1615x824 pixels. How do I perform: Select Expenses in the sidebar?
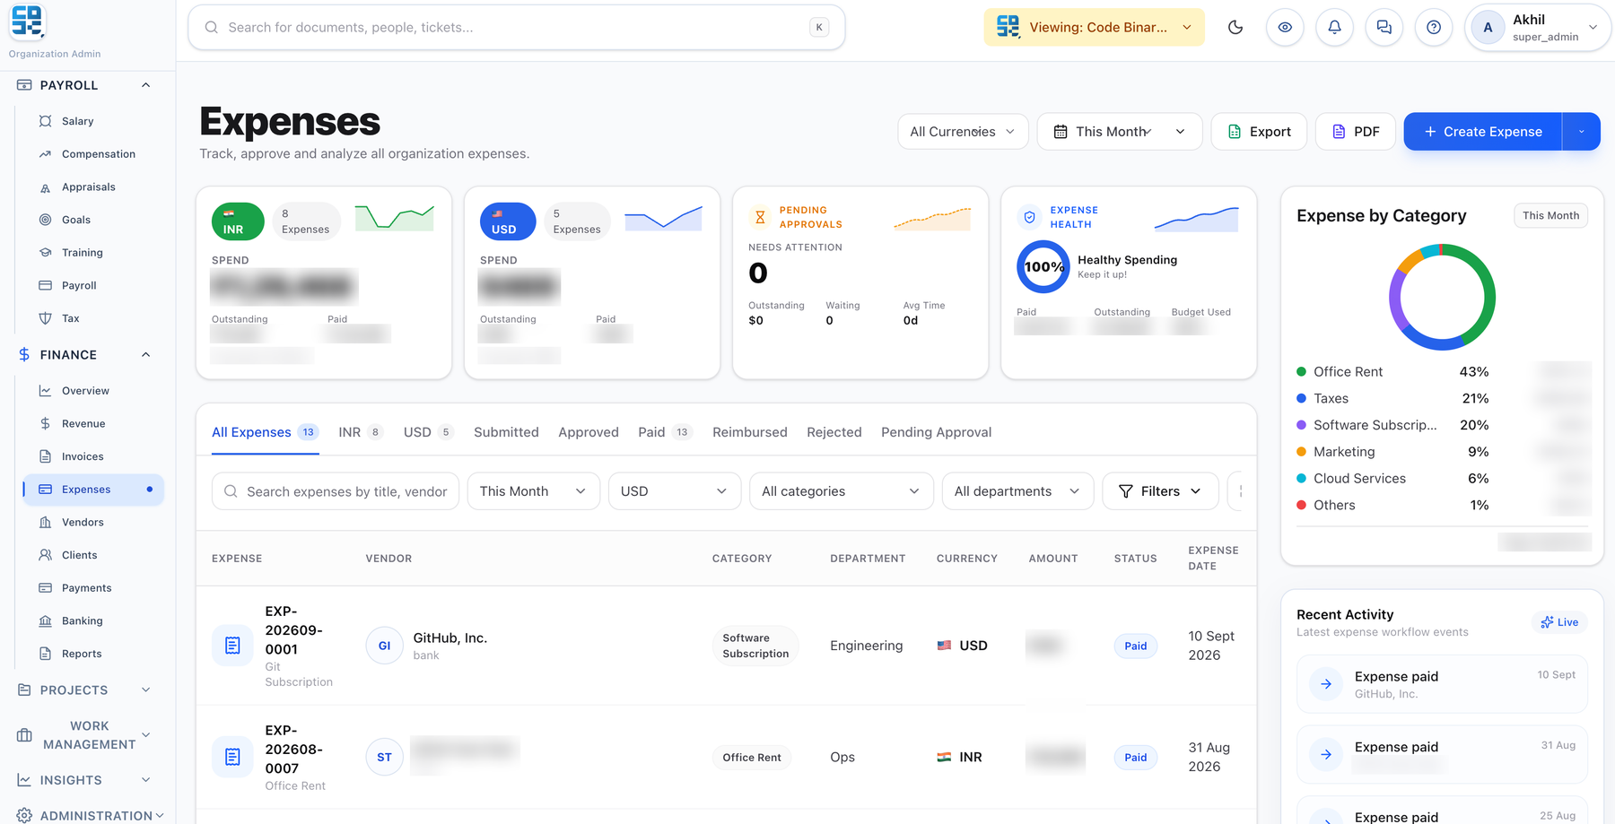[x=93, y=490]
